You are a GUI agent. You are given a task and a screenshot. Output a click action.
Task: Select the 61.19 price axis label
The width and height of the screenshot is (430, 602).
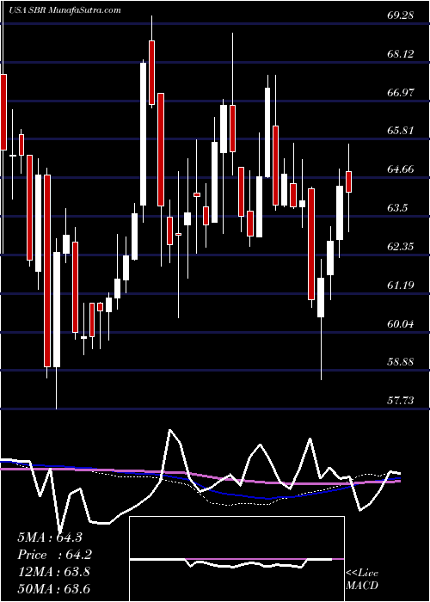click(401, 286)
